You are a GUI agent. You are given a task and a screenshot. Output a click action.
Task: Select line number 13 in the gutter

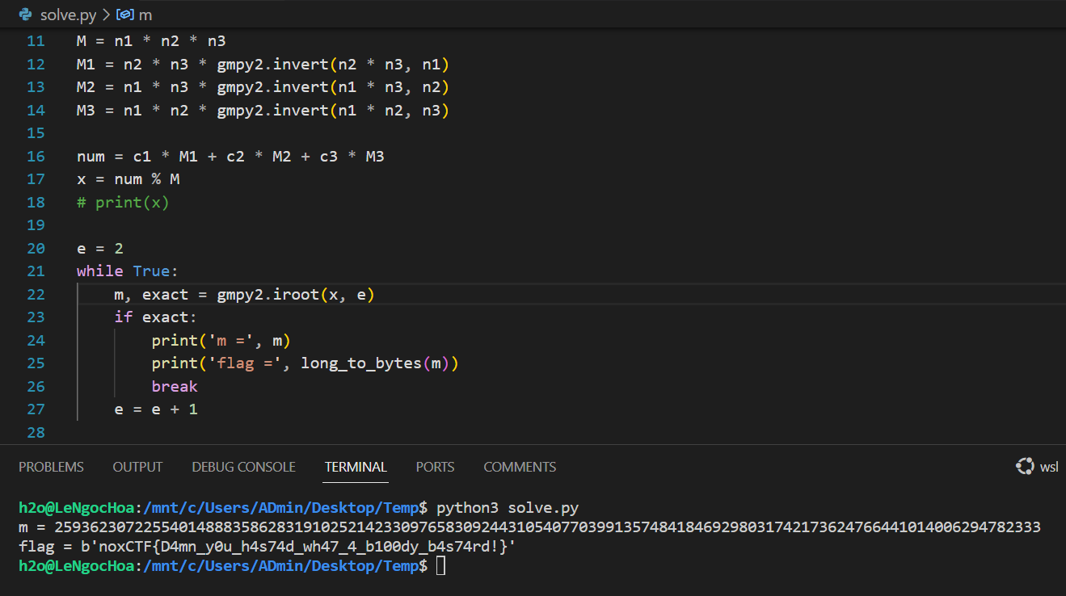coord(36,86)
